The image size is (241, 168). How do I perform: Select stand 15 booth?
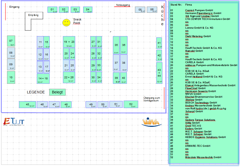click(x=47, y=42)
